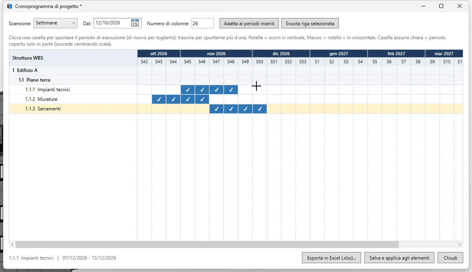The width and height of the screenshot is (472, 272).
Task: Click Svuota riga selezionata button
Action: click(x=310, y=23)
